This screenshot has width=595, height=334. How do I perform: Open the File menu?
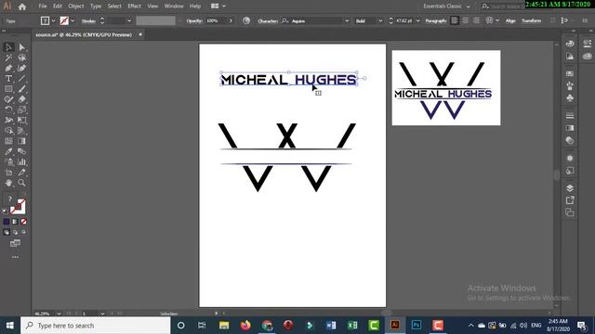coord(43,6)
